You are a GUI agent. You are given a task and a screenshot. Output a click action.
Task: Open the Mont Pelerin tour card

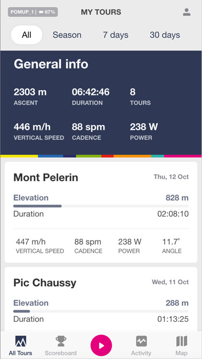click(x=101, y=212)
